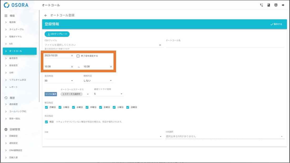Screen dimensions: 290x163
Task: Click the 保存する save button
Action: coord(276,24)
